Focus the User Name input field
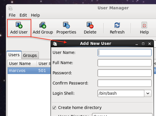This screenshot has width=156, height=116. (x=124, y=52)
